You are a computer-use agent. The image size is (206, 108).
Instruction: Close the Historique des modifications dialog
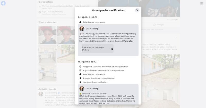point(137,10)
